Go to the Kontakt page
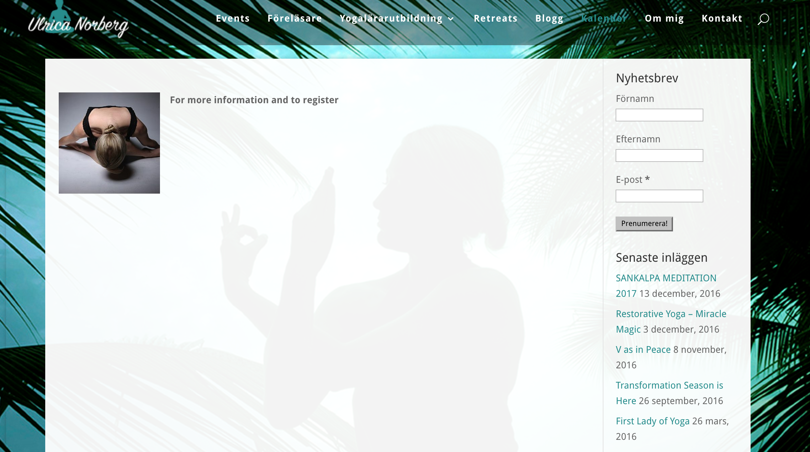 pos(722,19)
